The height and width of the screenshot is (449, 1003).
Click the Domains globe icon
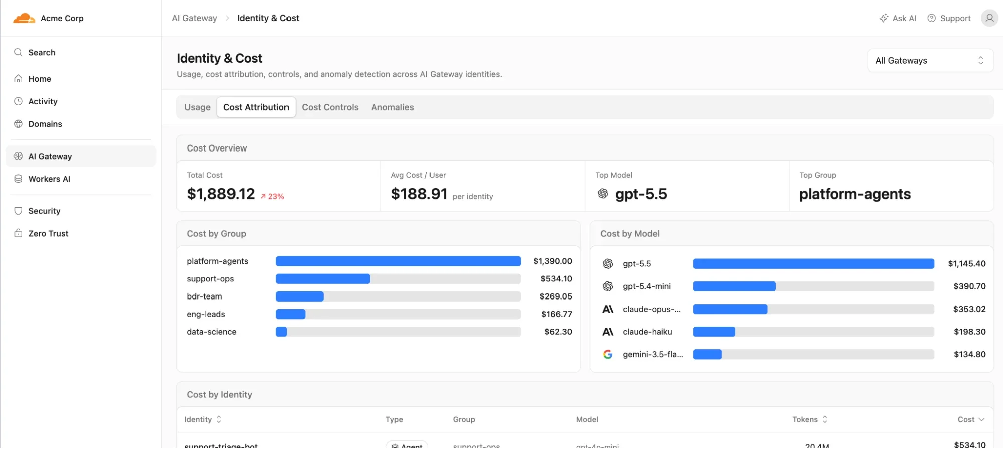tap(18, 124)
